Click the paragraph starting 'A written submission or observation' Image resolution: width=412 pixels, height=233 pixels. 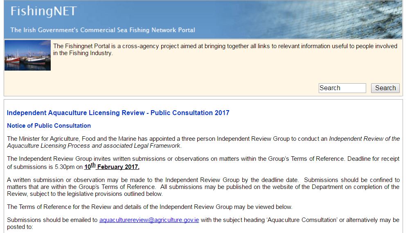pyautogui.click(x=203, y=187)
